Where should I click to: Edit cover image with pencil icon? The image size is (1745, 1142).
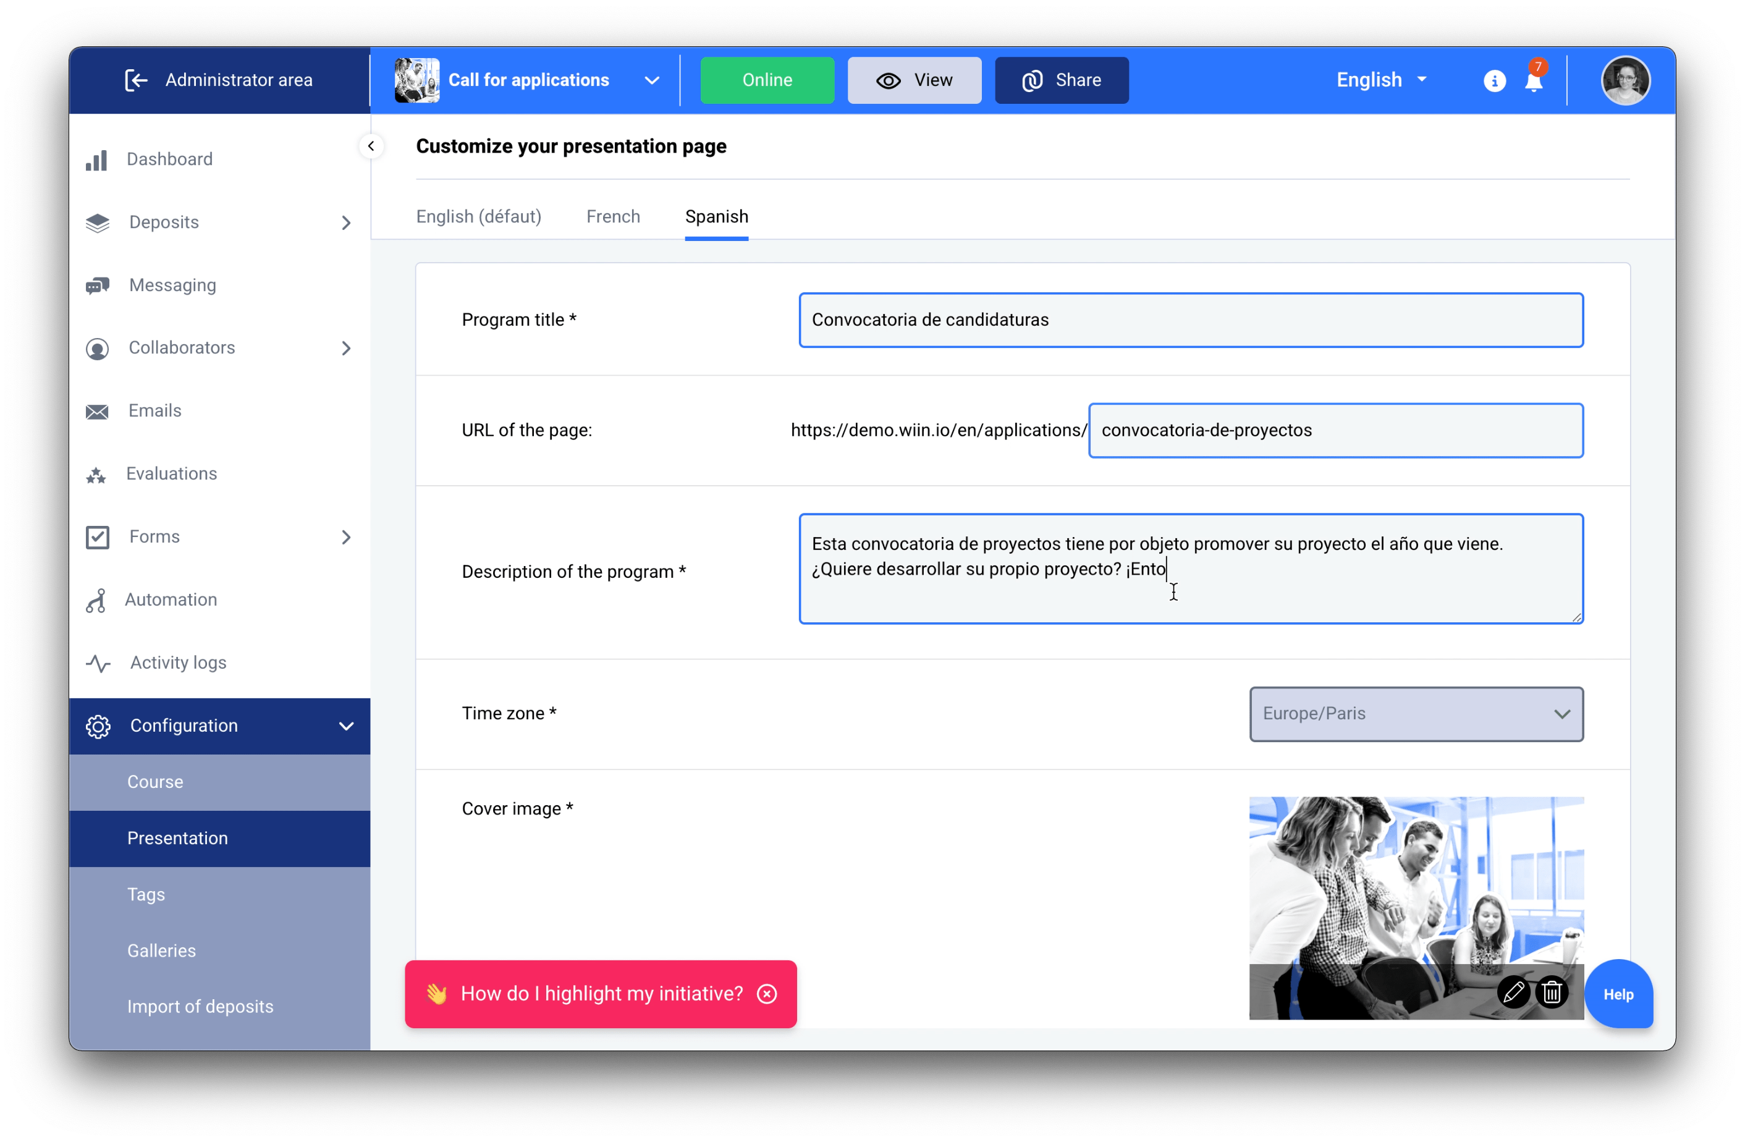[x=1513, y=992]
